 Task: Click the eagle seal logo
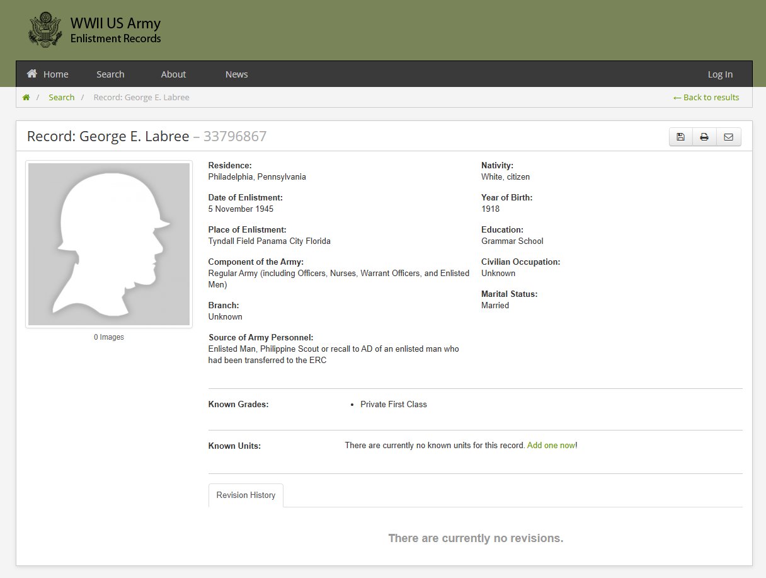[45, 30]
